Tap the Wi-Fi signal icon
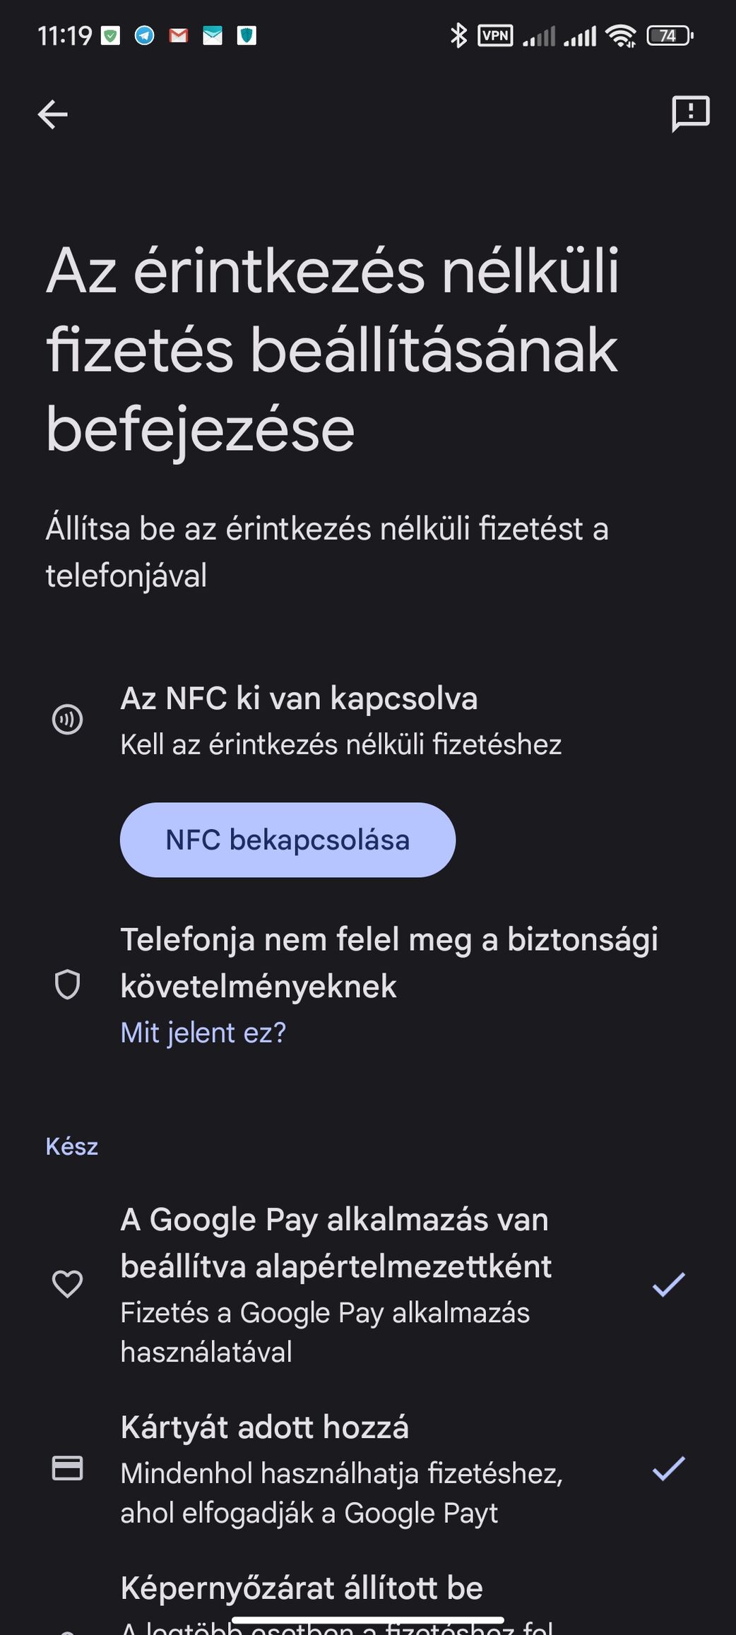 (x=622, y=35)
